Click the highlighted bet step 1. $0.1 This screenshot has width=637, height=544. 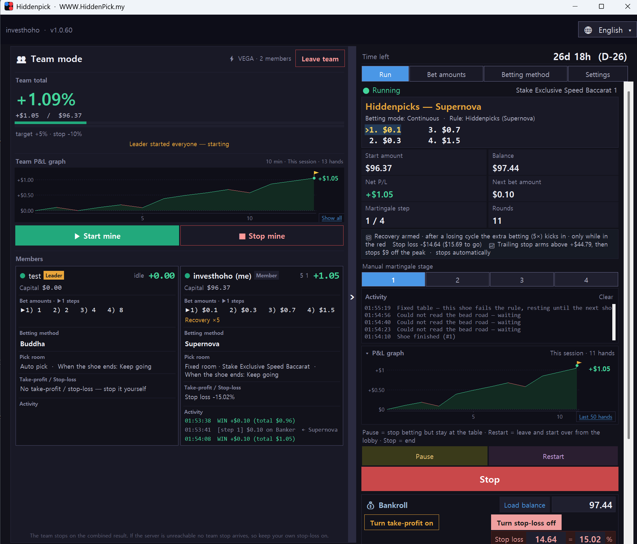[383, 130]
